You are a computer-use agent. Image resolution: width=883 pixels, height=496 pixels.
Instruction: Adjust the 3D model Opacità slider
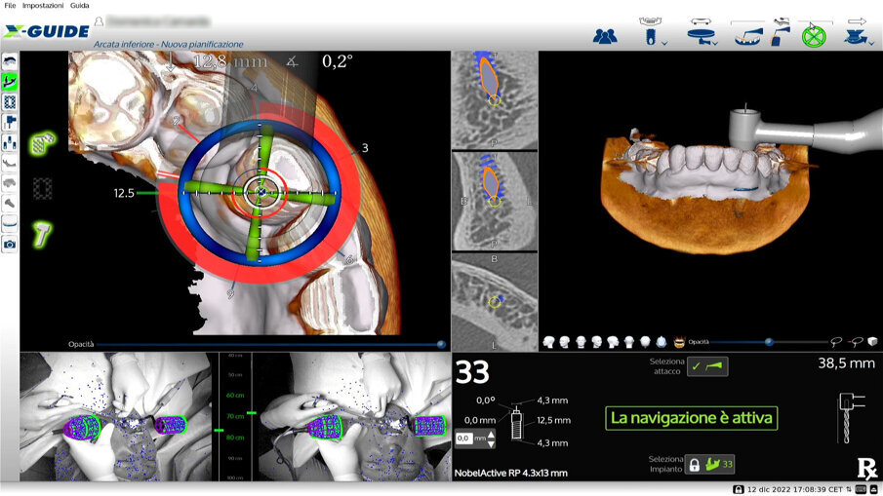(769, 342)
